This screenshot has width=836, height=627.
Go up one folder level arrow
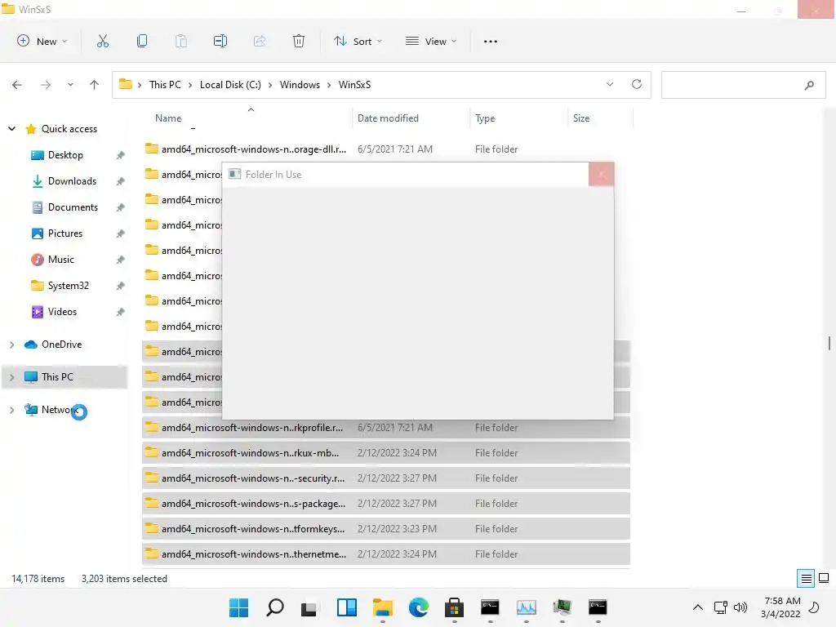(x=95, y=85)
